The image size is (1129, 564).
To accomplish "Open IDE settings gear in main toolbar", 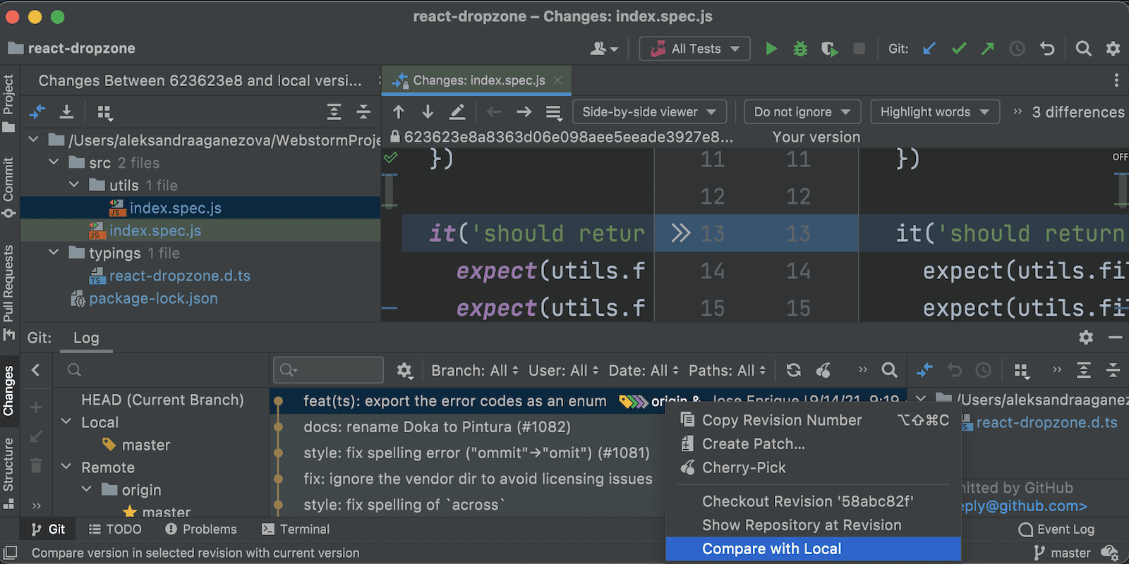I will (x=1113, y=49).
